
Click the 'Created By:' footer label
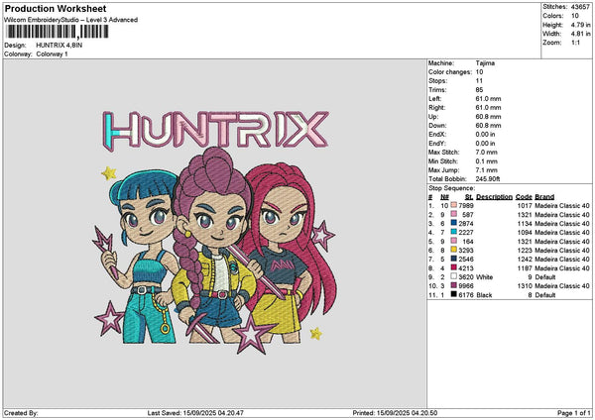[21, 413]
